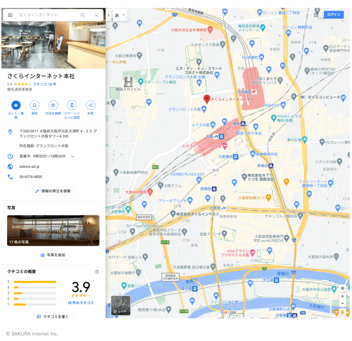Click the 大阪駅前第3ビル restaurant marker
The width and height of the screenshot is (352, 341).
[x=269, y=197]
